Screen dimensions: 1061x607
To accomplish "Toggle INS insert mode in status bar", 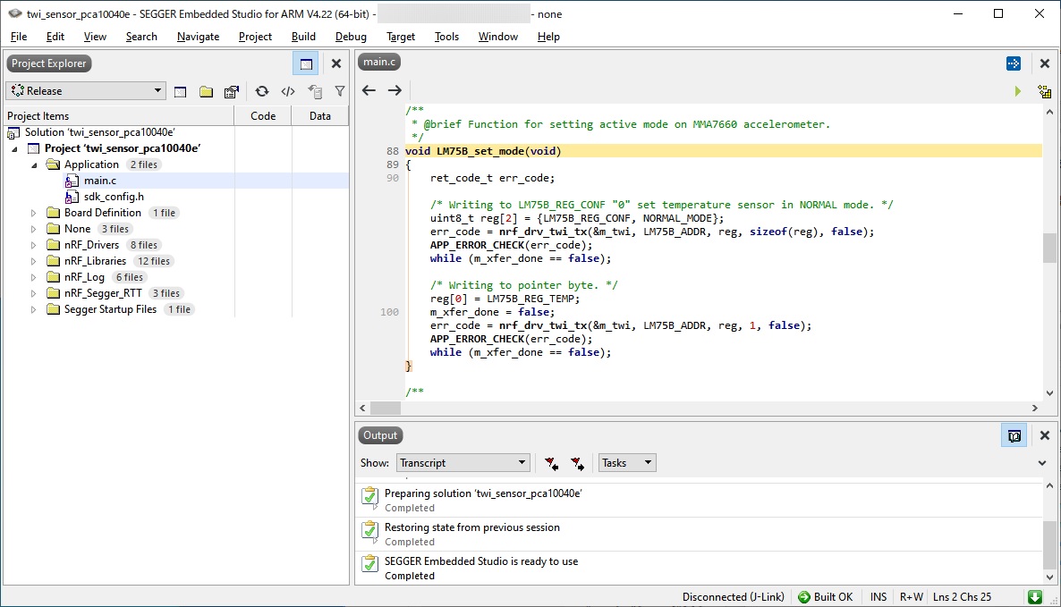I will click(879, 597).
